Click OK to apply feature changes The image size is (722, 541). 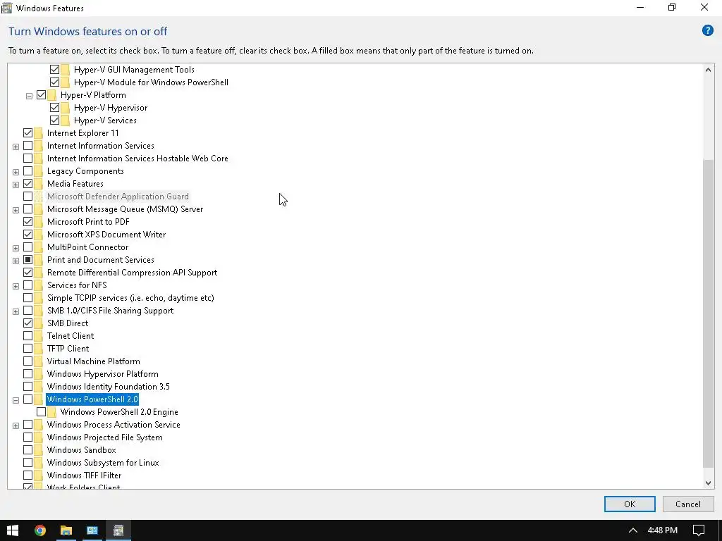click(x=630, y=504)
